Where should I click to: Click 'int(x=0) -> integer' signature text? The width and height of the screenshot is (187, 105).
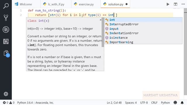click(x=41, y=29)
